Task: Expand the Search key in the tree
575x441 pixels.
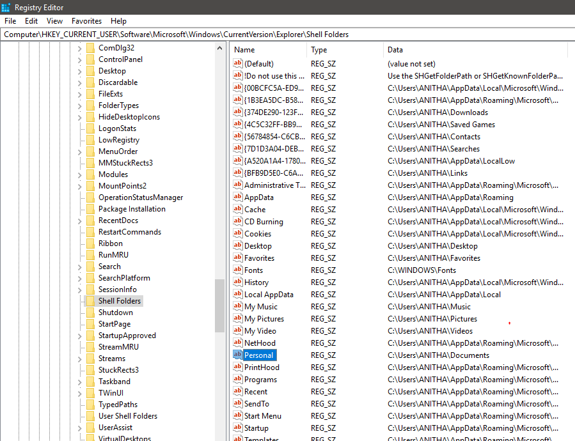Action: pos(79,266)
